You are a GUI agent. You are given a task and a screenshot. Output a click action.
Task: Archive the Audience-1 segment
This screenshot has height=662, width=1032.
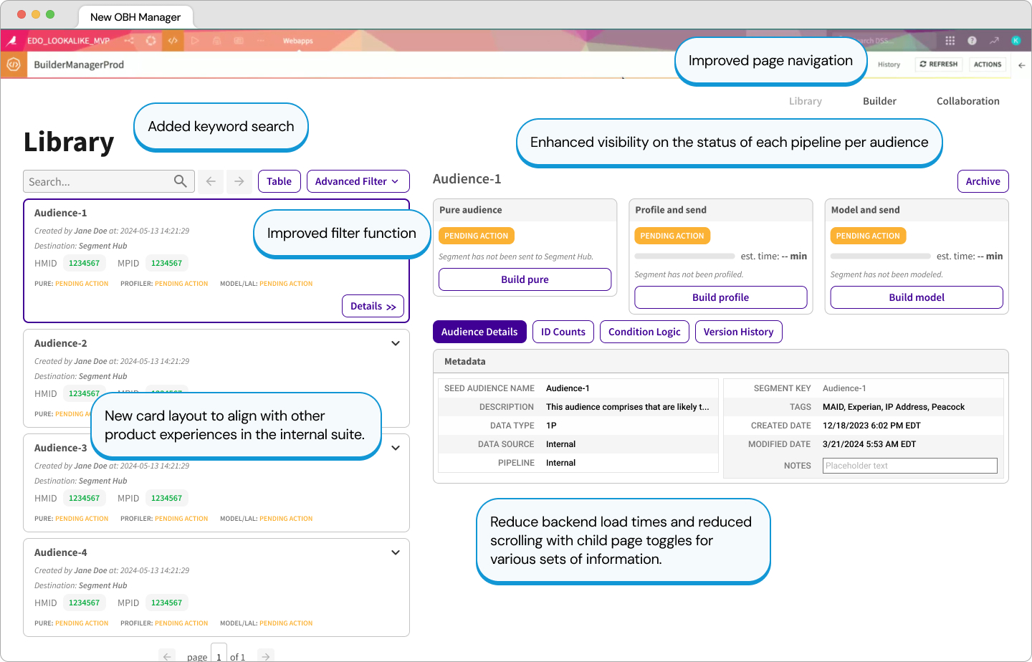click(x=983, y=181)
